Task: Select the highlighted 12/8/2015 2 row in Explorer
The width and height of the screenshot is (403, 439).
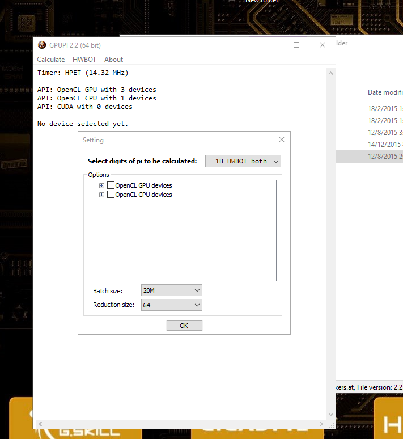Action: coord(370,156)
